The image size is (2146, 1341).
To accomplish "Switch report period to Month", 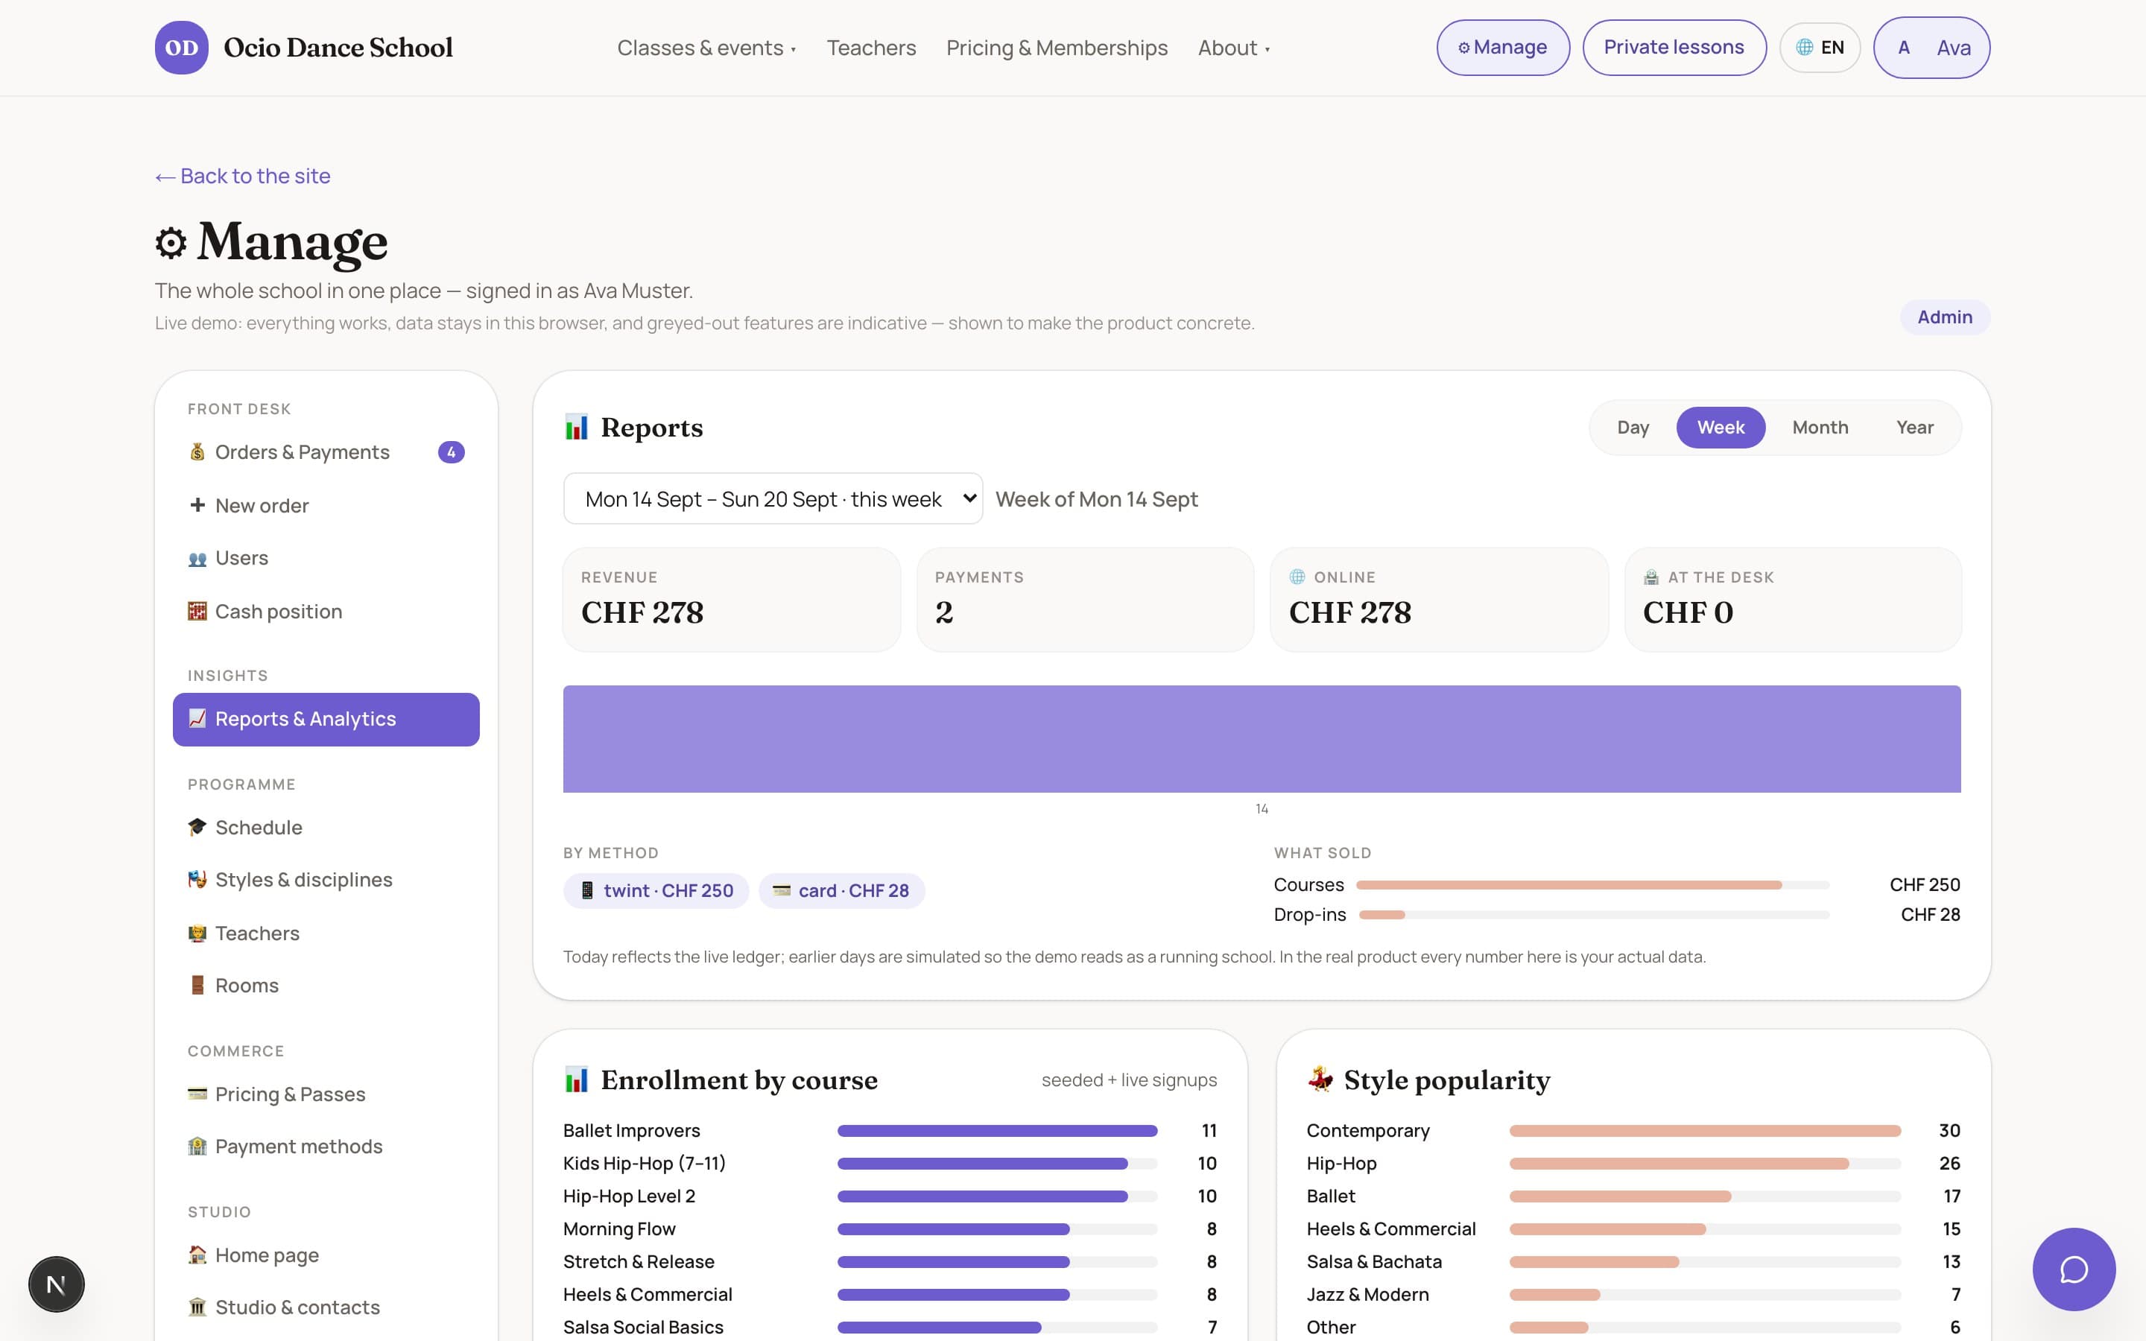I will click(x=1820, y=428).
